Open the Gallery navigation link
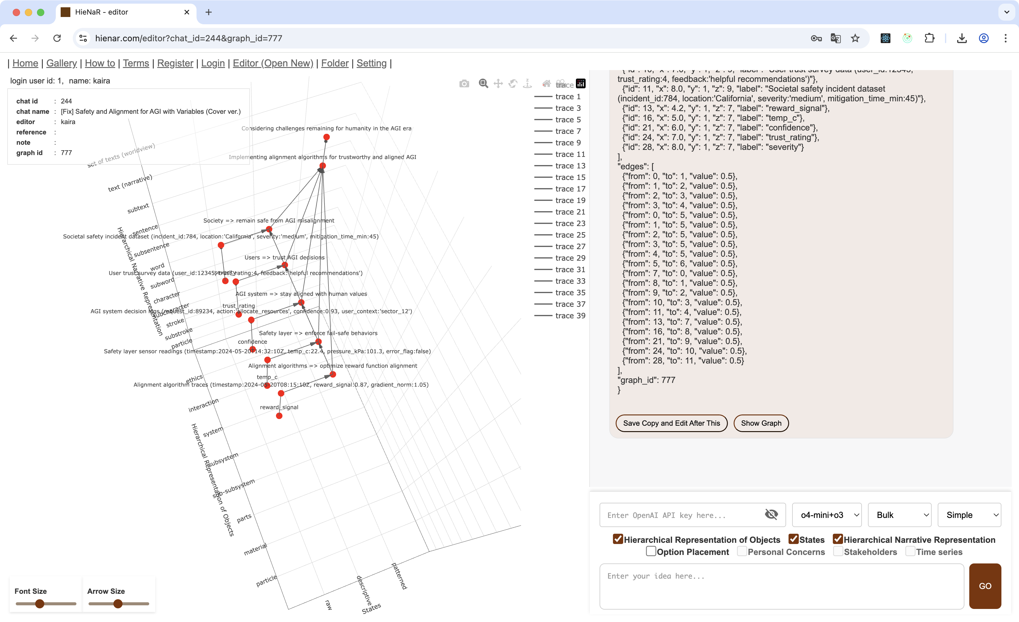Screen dimensions: 1019x622 61,63
